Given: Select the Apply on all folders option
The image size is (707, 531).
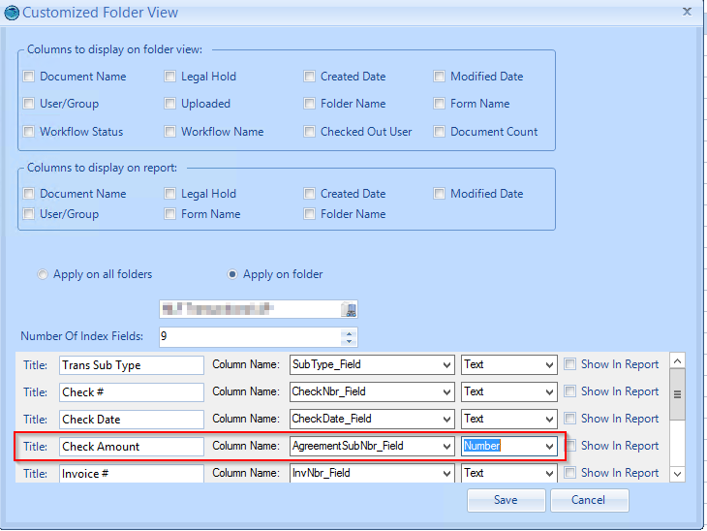Looking at the screenshot, I should tap(43, 274).
